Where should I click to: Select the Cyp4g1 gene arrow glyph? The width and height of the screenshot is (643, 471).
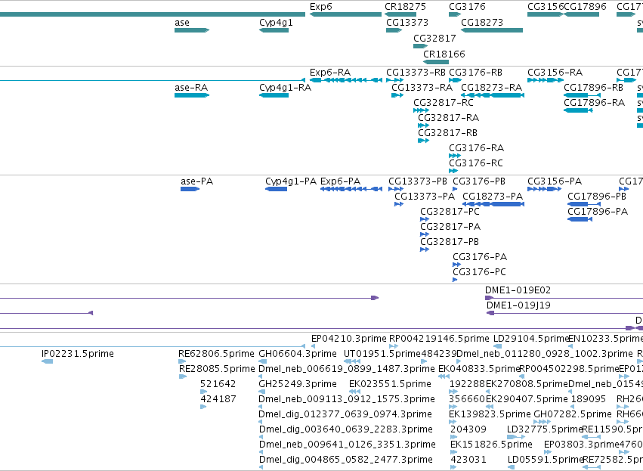point(274,30)
